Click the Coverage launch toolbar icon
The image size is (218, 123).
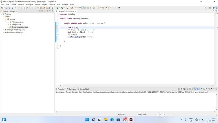pyautogui.click(x=62, y=8)
